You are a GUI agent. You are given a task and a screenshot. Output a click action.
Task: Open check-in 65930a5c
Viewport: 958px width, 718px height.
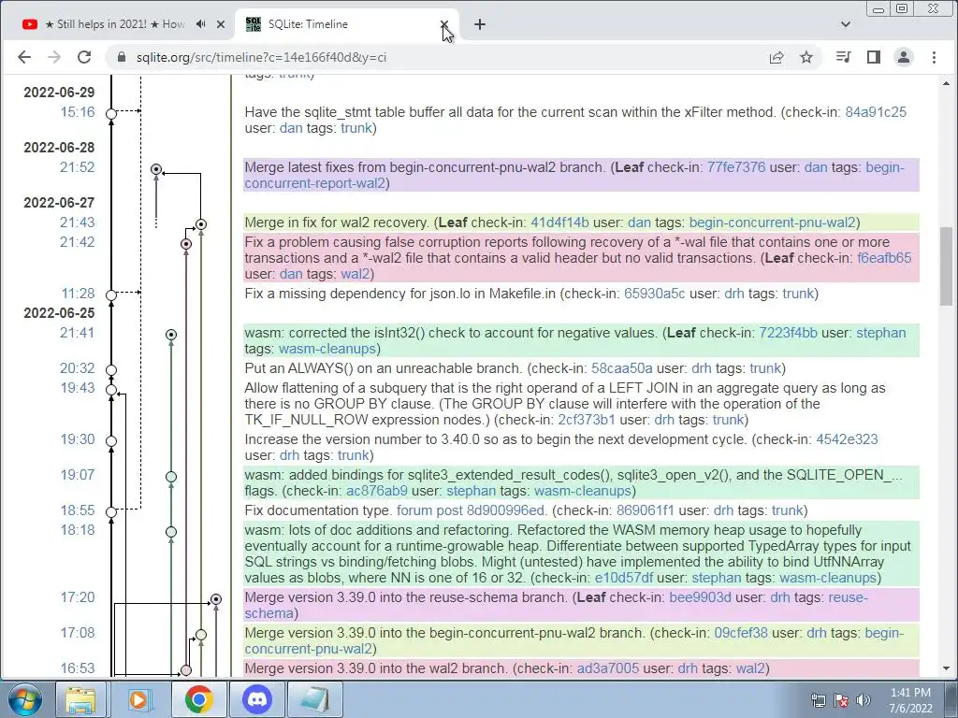click(654, 294)
